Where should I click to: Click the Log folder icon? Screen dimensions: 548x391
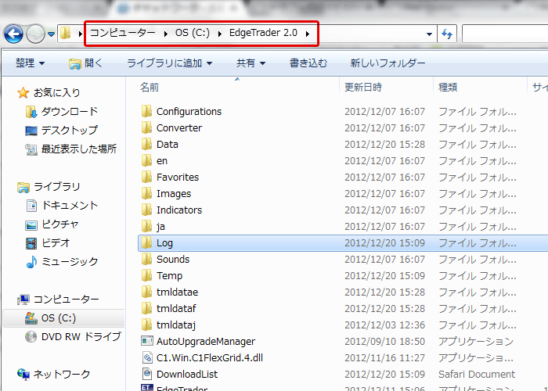(146, 242)
